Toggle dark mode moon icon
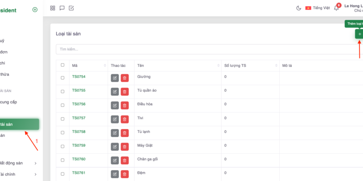Image resolution: width=363 pixels, height=181 pixels. click(x=299, y=8)
